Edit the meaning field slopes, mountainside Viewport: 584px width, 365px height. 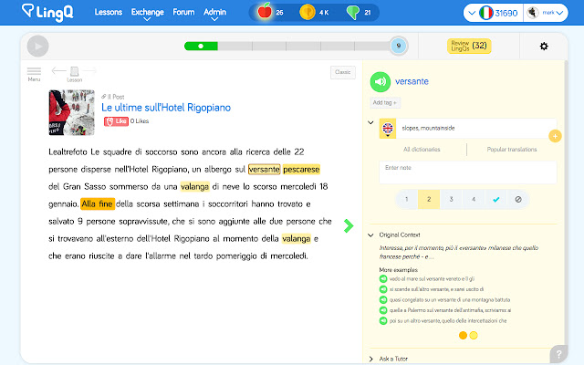point(476,128)
